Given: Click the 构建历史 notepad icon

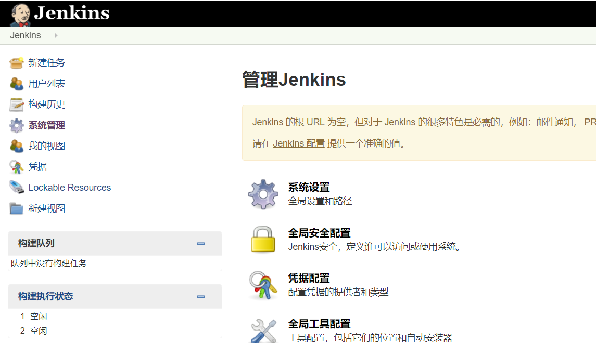Looking at the screenshot, I should click(16, 104).
